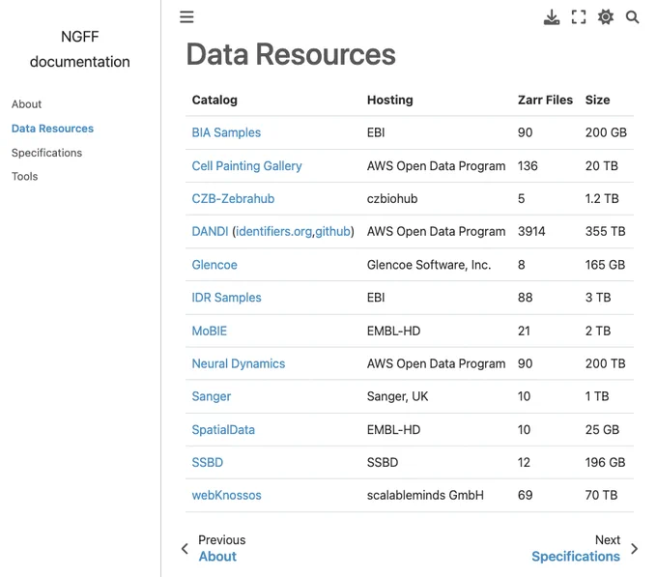657x577 pixels.
Task: Enter fullscreen mode icon
Action: (579, 17)
